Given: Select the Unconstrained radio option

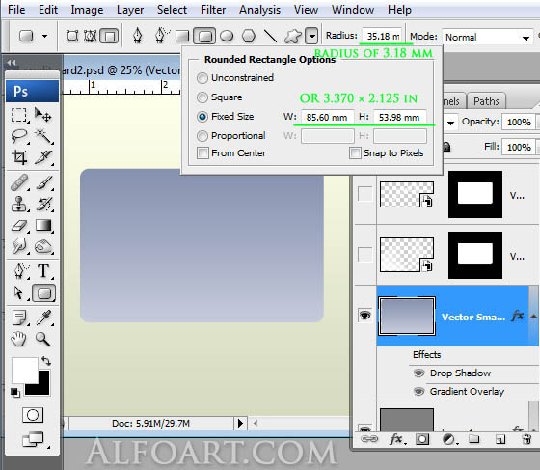Looking at the screenshot, I should (x=202, y=78).
